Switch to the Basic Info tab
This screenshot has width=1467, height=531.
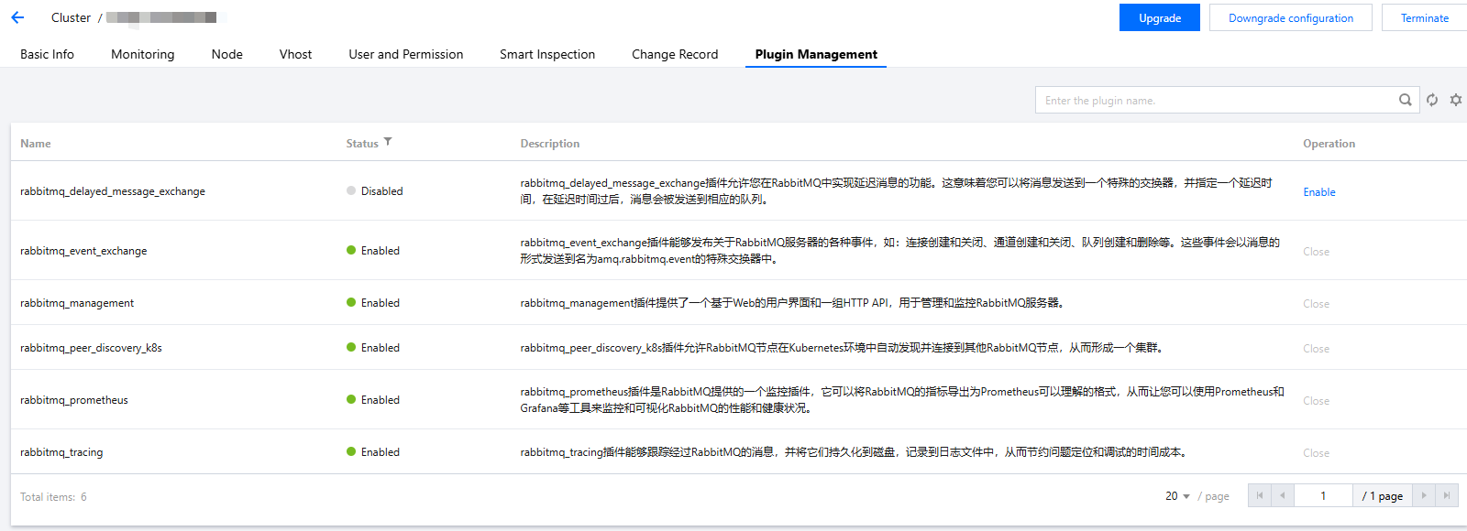(x=47, y=54)
